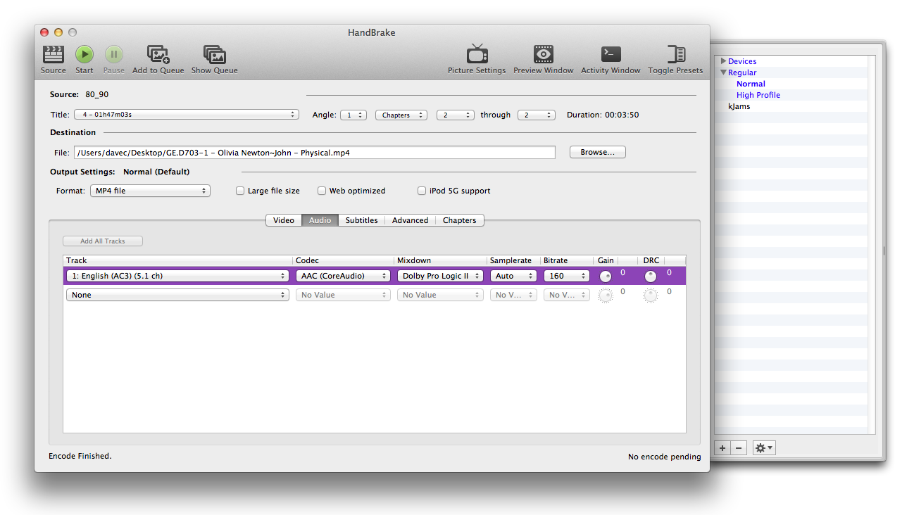Click the Browse... button
Screen dimensions: 914x515
pyautogui.click(x=598, y=152)
